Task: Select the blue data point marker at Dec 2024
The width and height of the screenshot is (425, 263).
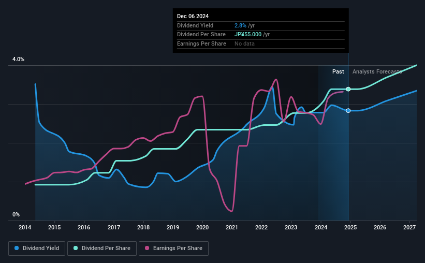Action: coord(348,111)
